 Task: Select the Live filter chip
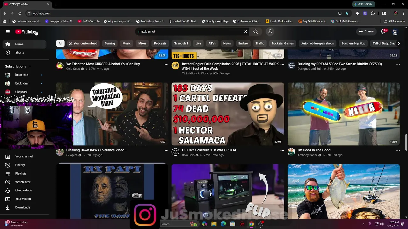(x=198, y=43)
